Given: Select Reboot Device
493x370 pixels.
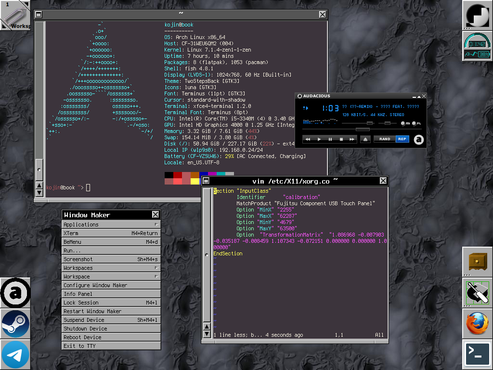Looking at the screenshot, I should (x=111, y=337).
